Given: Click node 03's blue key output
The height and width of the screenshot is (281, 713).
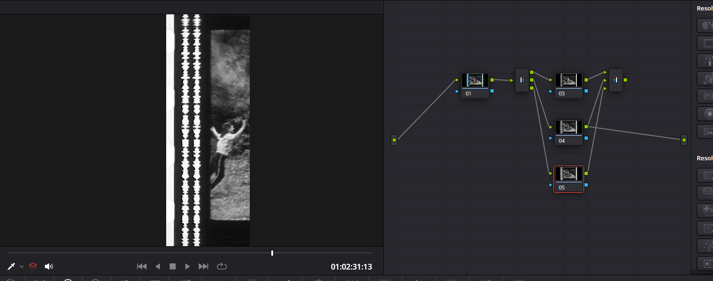Looking at the screenshot, I should [x=586, y=91].
